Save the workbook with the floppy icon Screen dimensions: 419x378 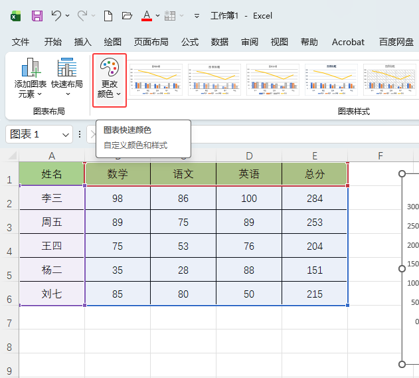(x=37, y=16)
